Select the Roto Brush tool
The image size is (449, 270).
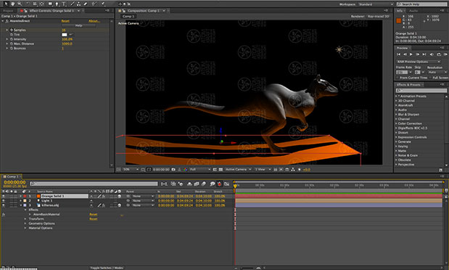click(x=94, y=4)
